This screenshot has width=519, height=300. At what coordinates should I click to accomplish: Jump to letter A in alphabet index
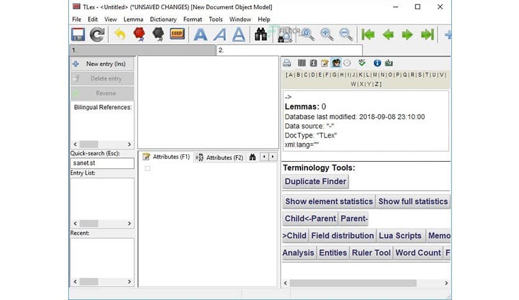(291, 74)
